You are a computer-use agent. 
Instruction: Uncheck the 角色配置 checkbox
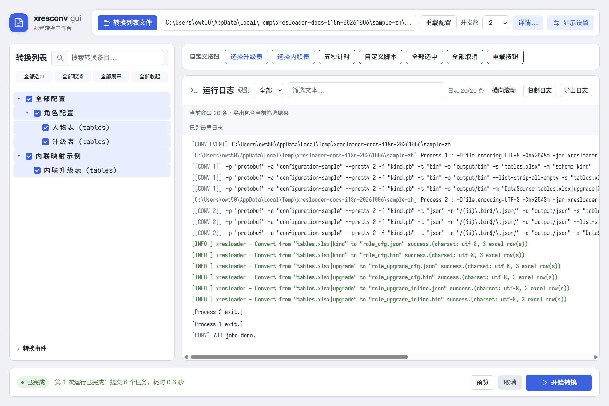tap(37, 113)
